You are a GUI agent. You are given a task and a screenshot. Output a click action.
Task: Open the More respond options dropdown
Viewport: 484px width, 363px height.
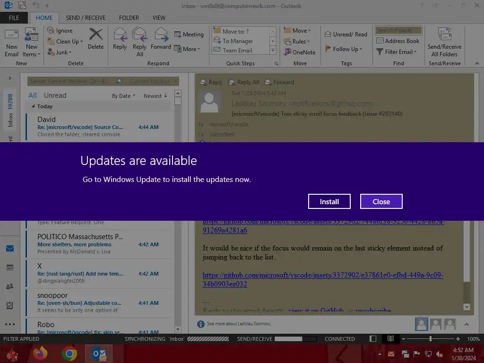tap(187, 49)
